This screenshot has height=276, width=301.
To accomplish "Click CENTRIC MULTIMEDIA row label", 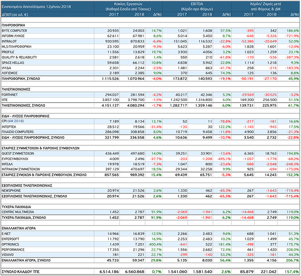I will point(18,212).
